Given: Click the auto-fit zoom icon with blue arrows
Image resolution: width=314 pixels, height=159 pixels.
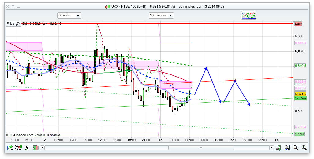Looking at the screenshot, I should [x=287, y=148].
